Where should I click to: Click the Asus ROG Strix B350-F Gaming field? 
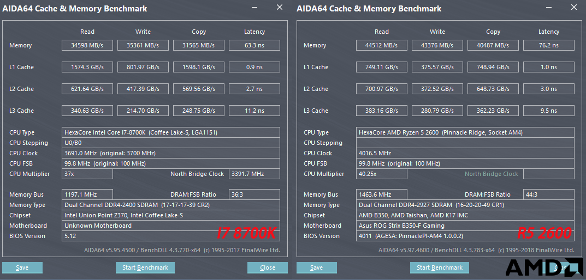coord(465,226)
